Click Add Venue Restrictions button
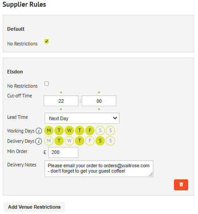 click(x=34, y=207)
